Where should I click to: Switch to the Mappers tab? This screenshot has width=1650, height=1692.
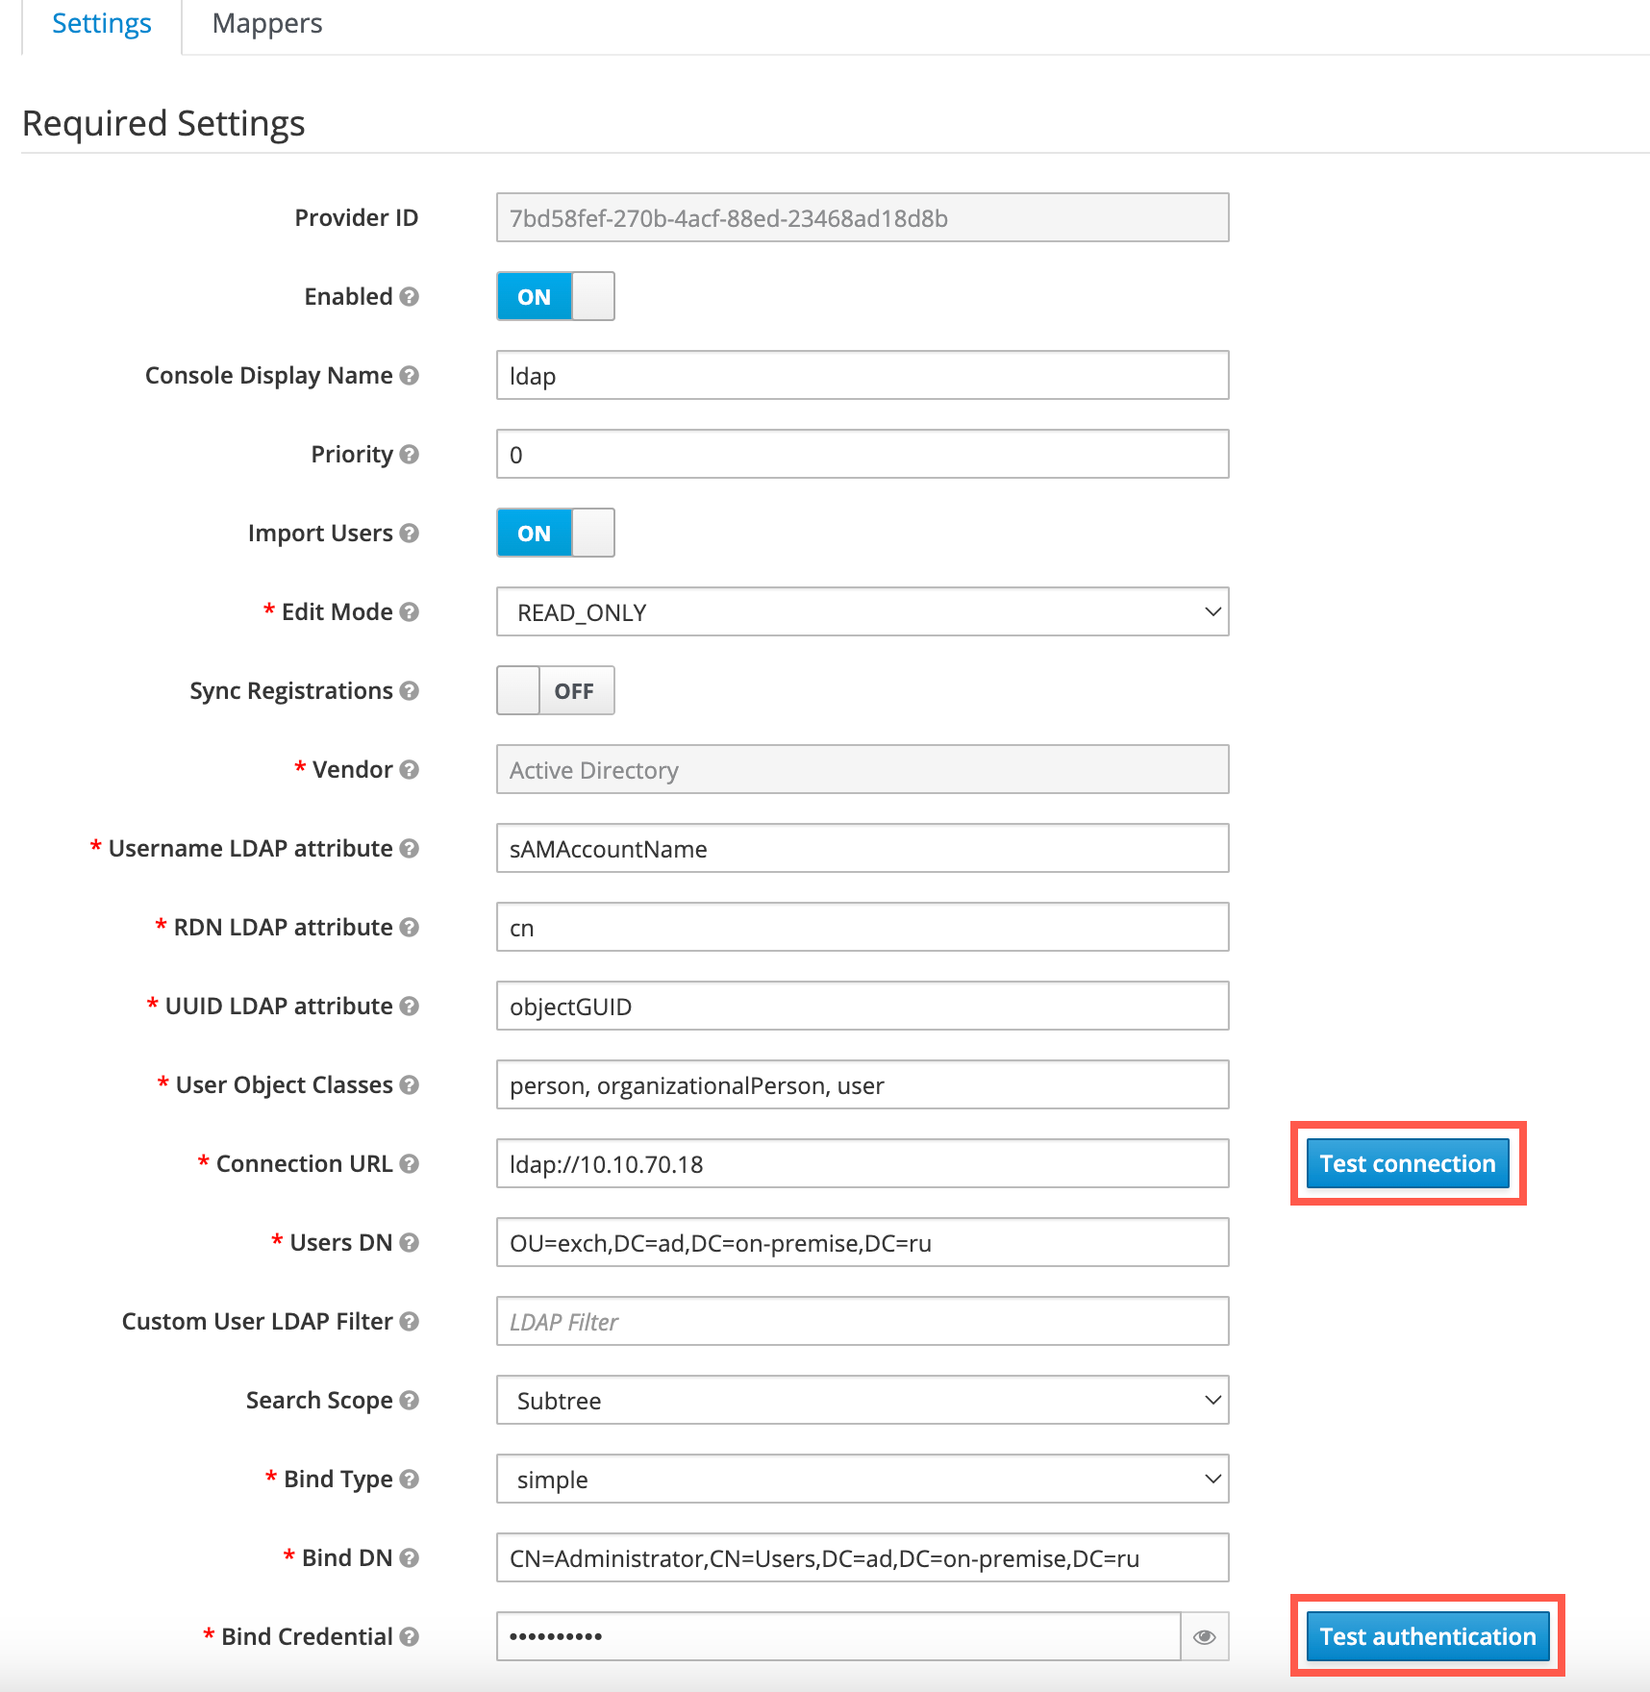point(267,24)
